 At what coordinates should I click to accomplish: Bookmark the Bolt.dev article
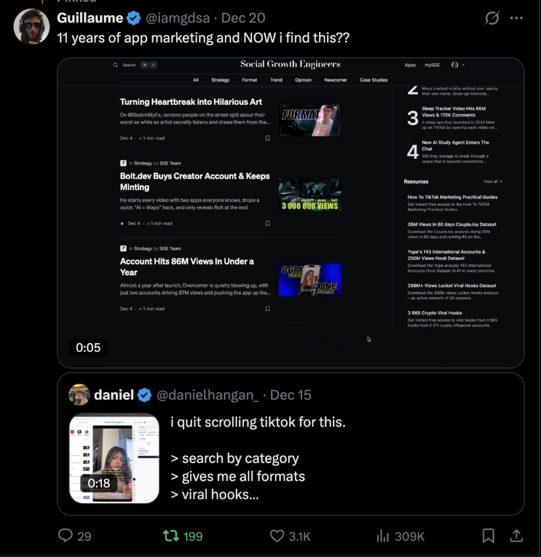pos(268,223)
